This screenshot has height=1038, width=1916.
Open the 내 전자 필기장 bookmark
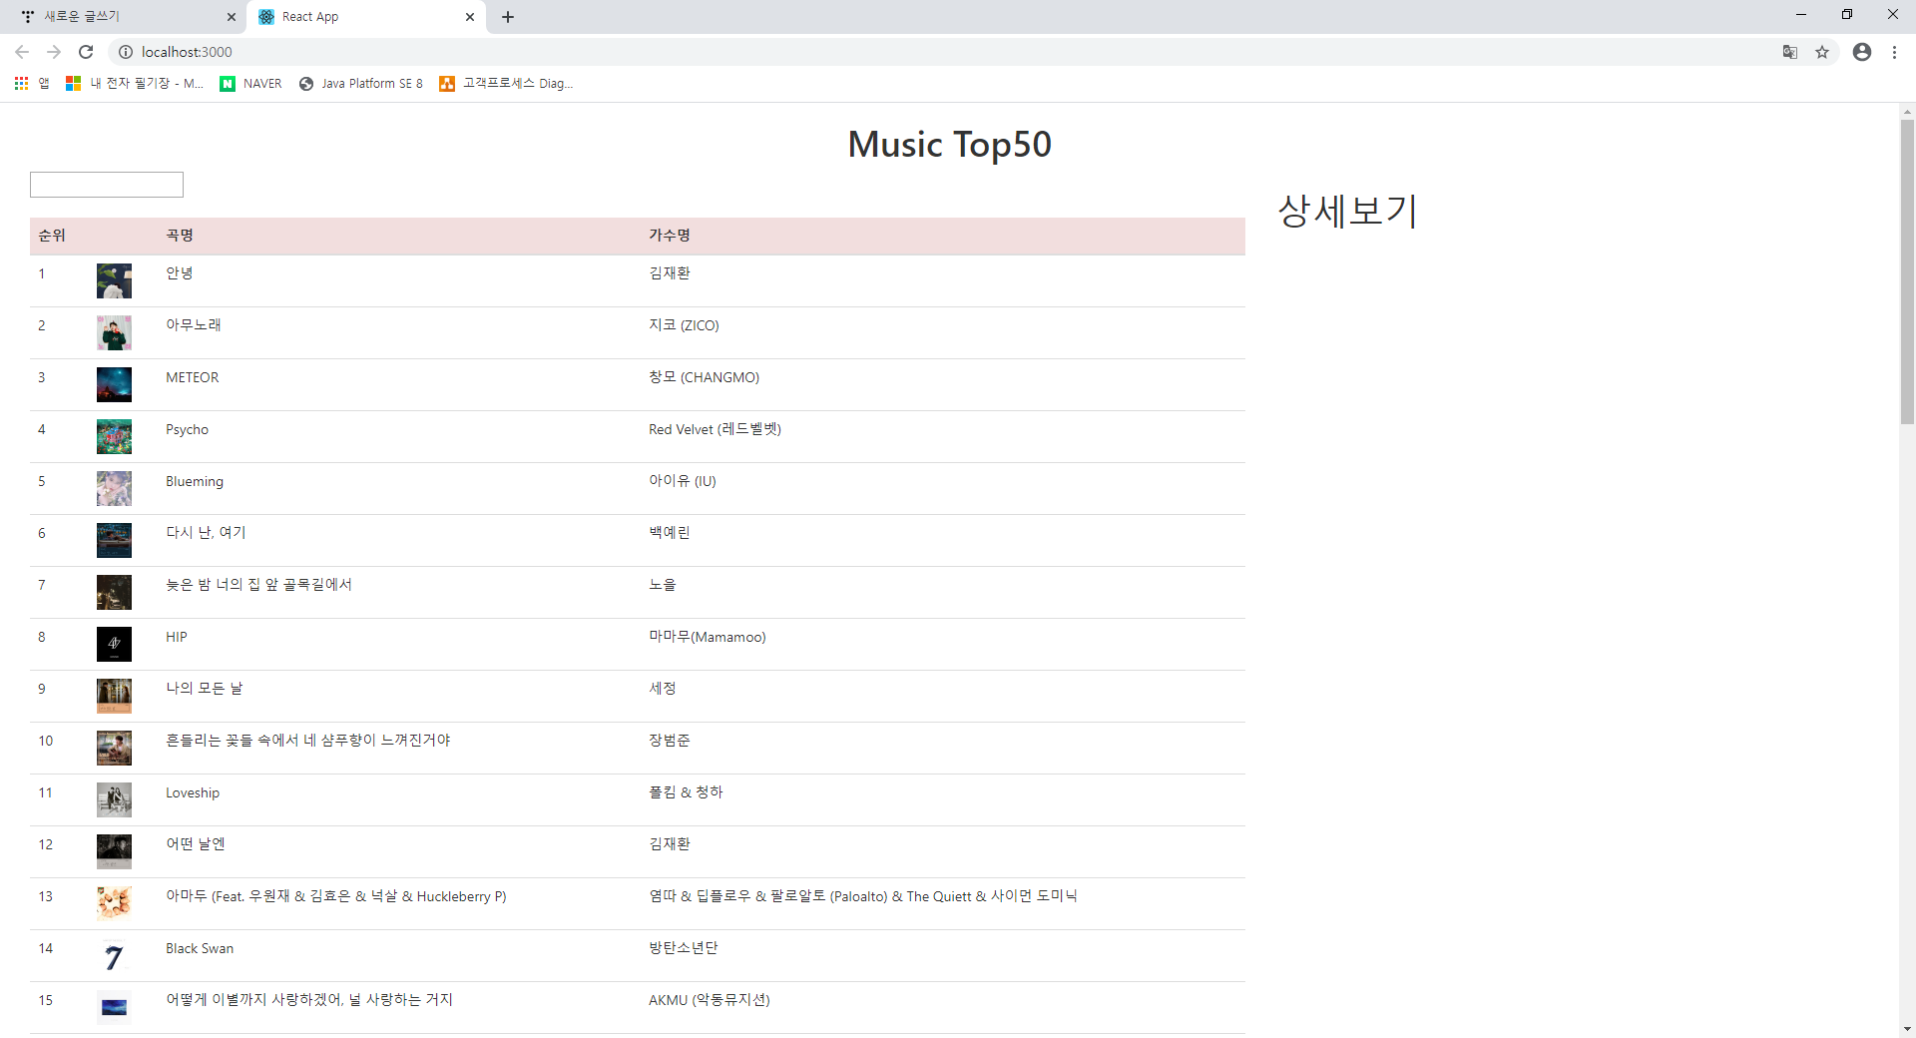click(135, 84)
